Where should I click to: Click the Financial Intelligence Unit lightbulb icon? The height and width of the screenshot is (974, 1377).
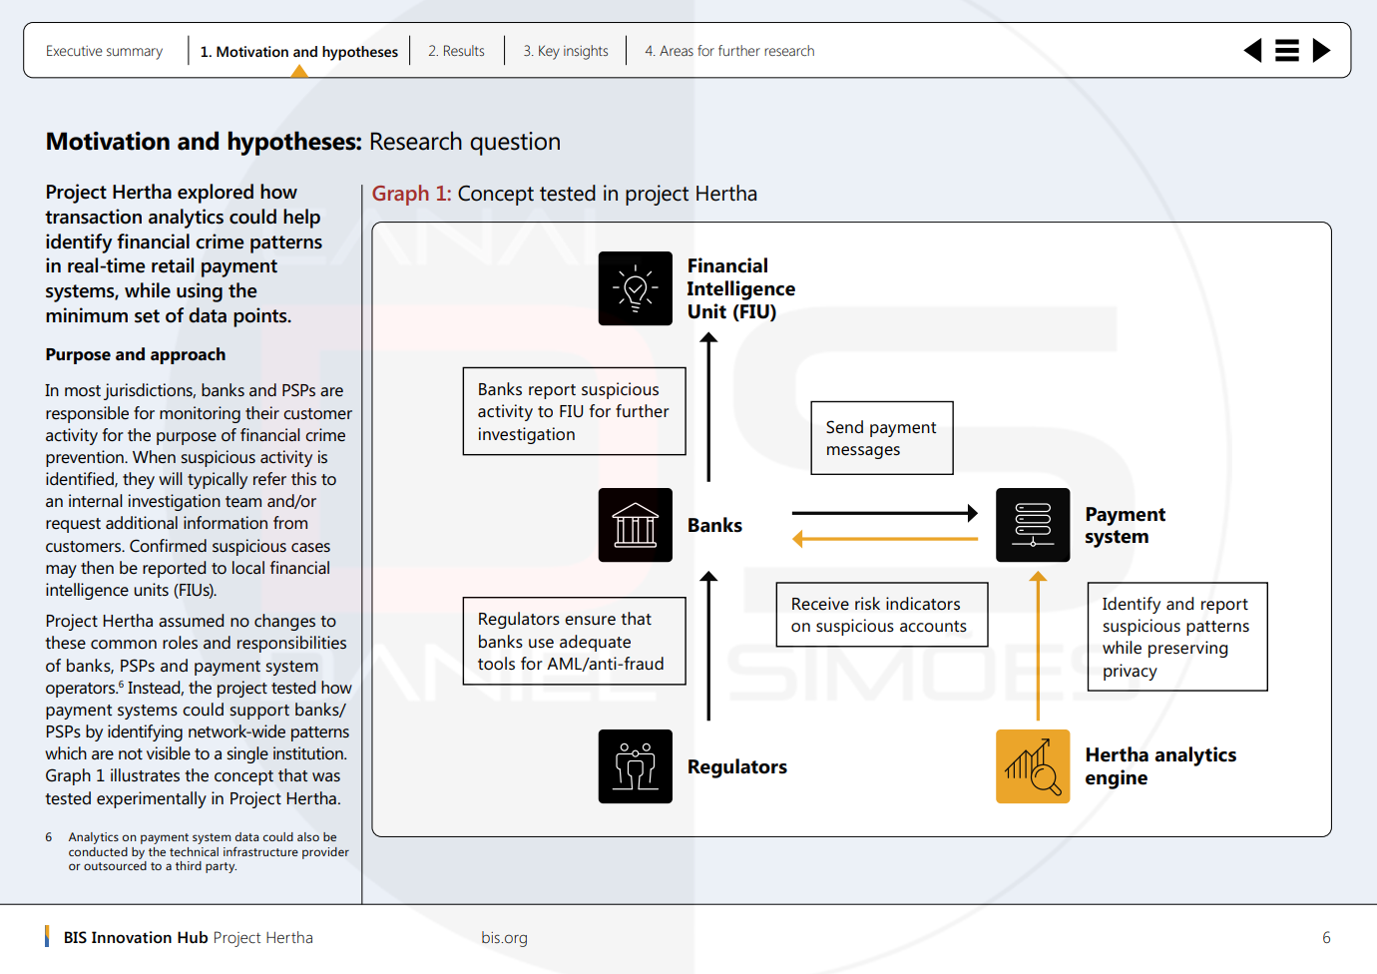coord(636,288)
